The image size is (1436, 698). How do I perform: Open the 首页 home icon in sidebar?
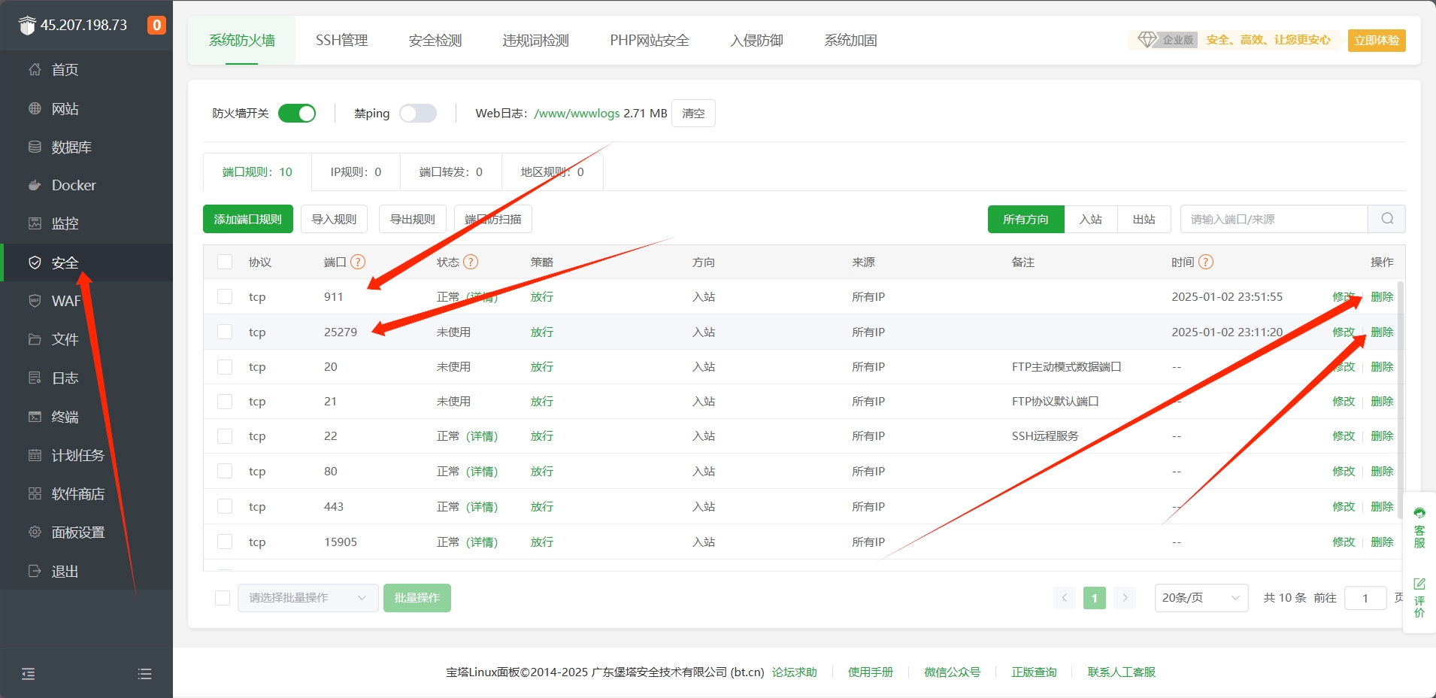[35, 70]
